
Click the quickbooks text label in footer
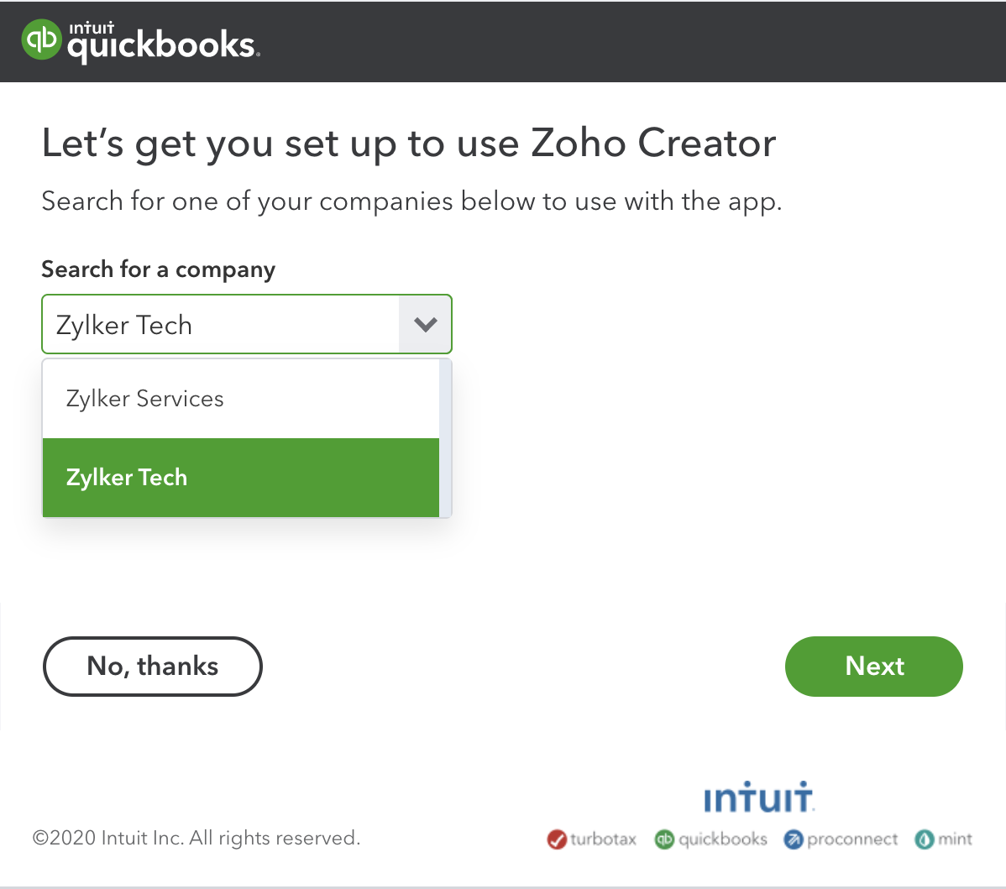pos(722,839)
